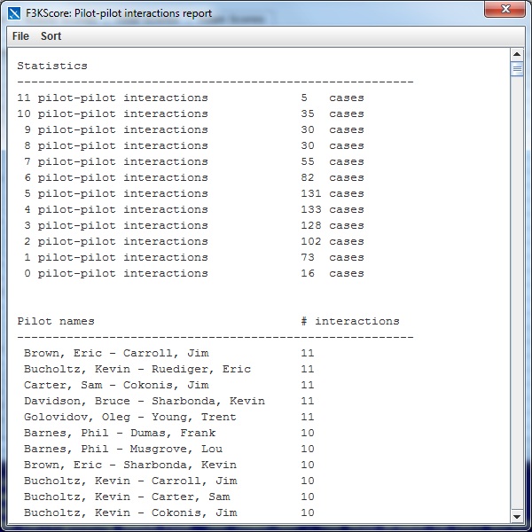Click the 'Pilot names' column header
532x532 pixels.
coord(56,321)
